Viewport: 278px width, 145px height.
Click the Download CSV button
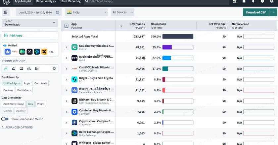(x=256, y=12)
